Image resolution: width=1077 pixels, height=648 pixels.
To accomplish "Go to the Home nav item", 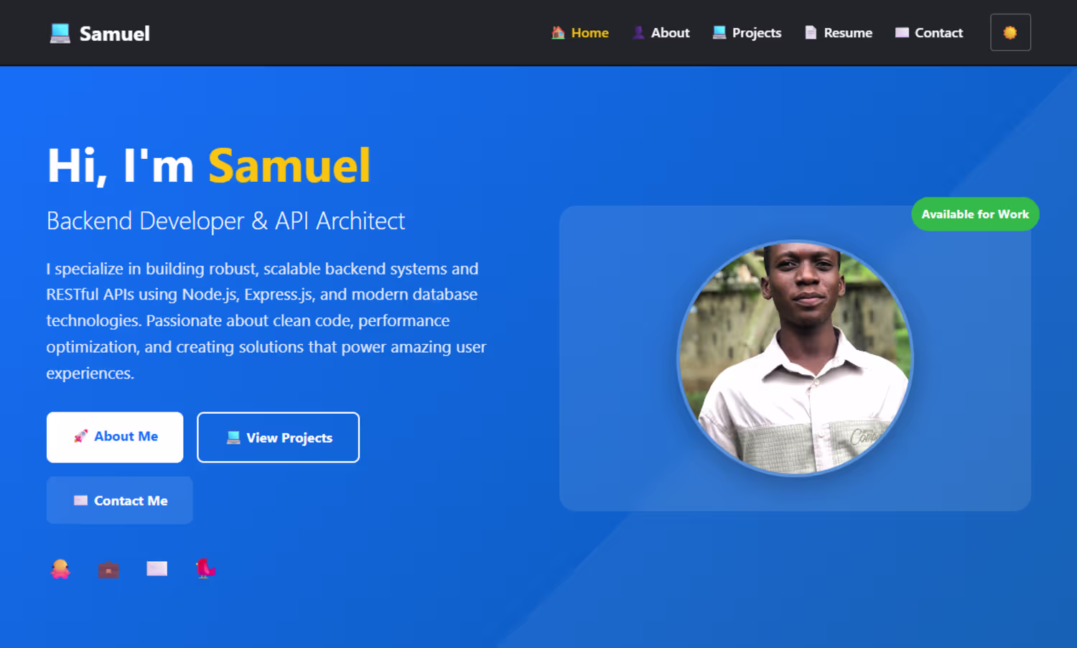I will pyautogui.click(x=580, y=33).
